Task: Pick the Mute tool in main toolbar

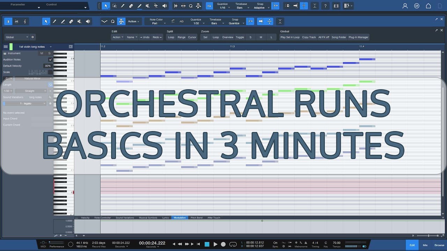Action: point(147,6)
